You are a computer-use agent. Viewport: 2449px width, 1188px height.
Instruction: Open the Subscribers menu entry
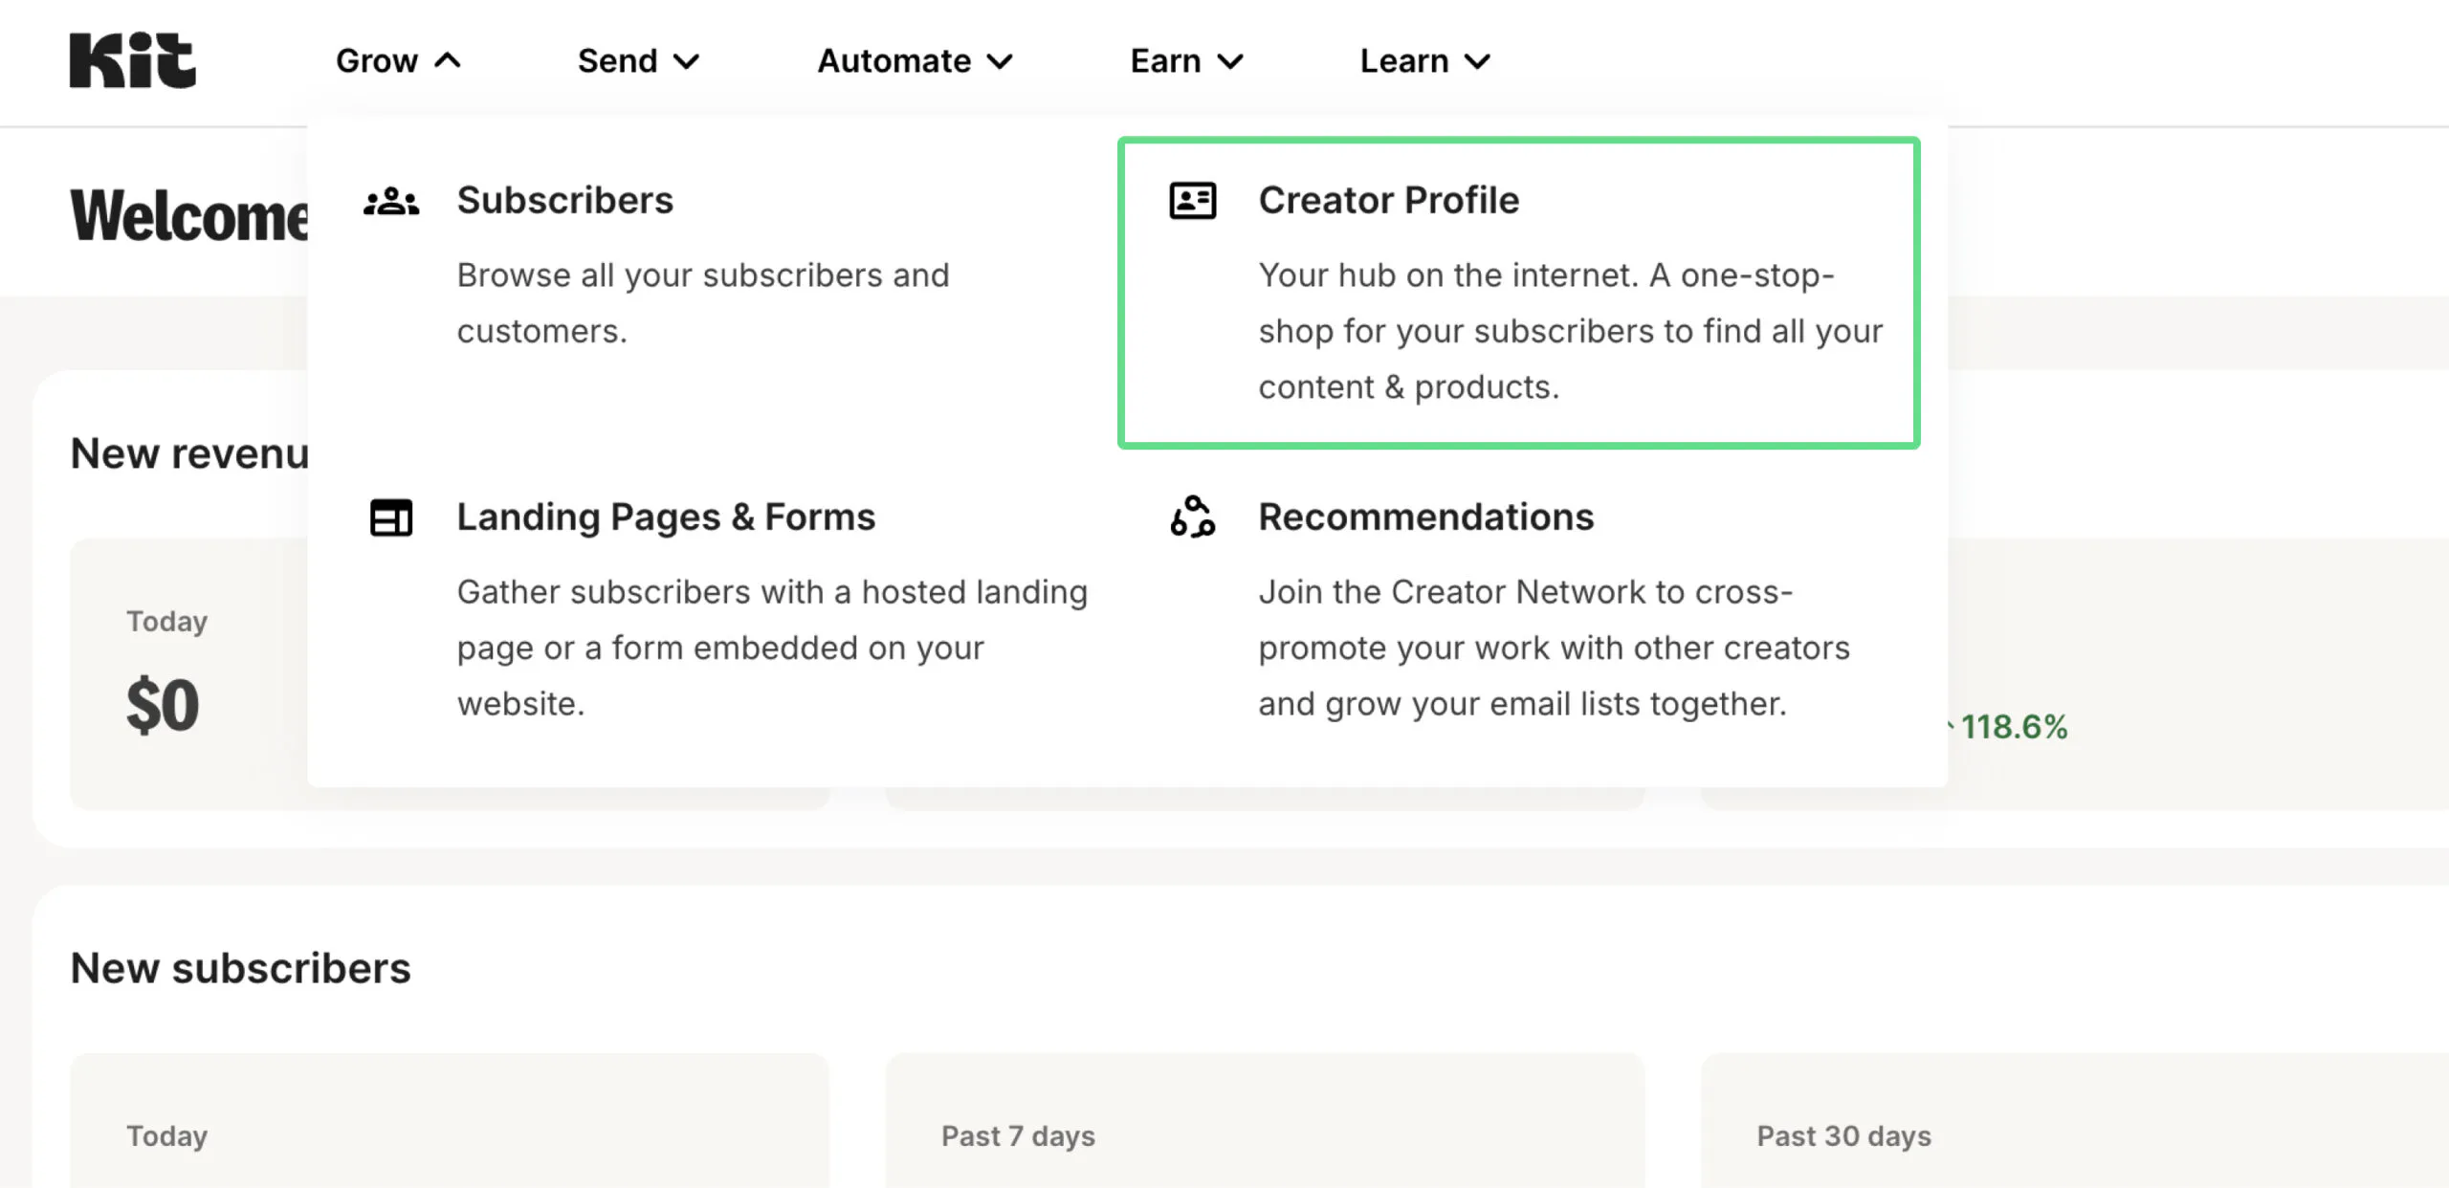point(564,201)
